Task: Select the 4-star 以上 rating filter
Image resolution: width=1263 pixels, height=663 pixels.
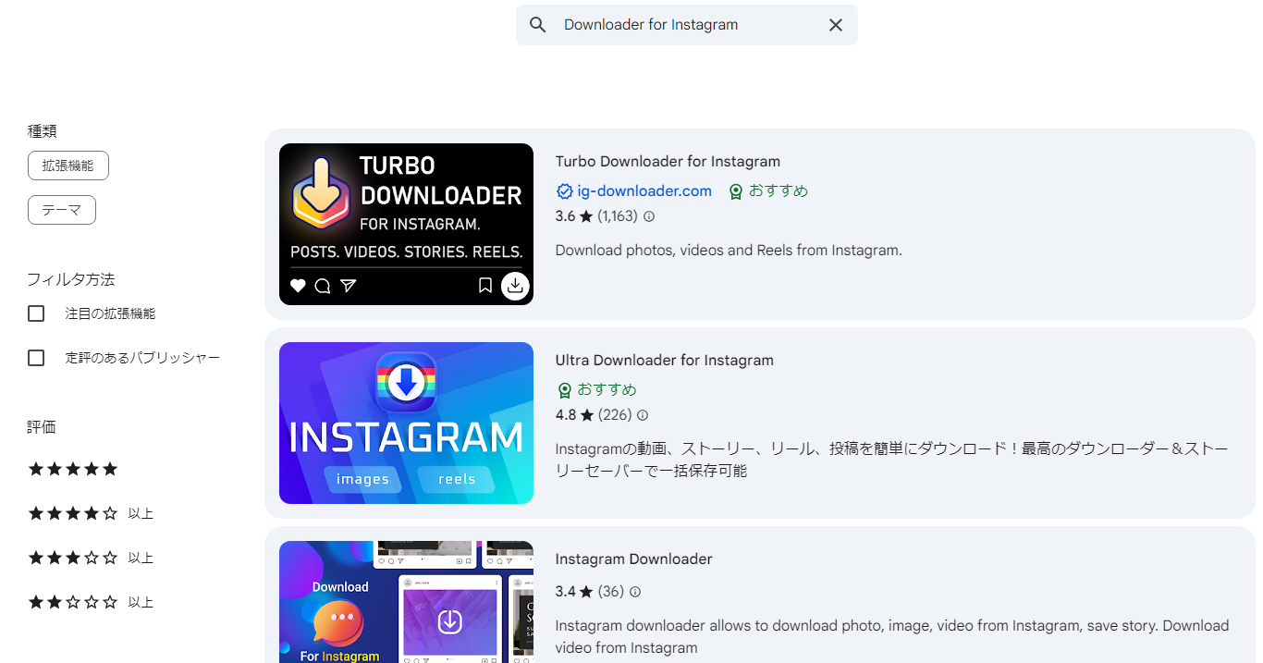Action: pos(72,513)
